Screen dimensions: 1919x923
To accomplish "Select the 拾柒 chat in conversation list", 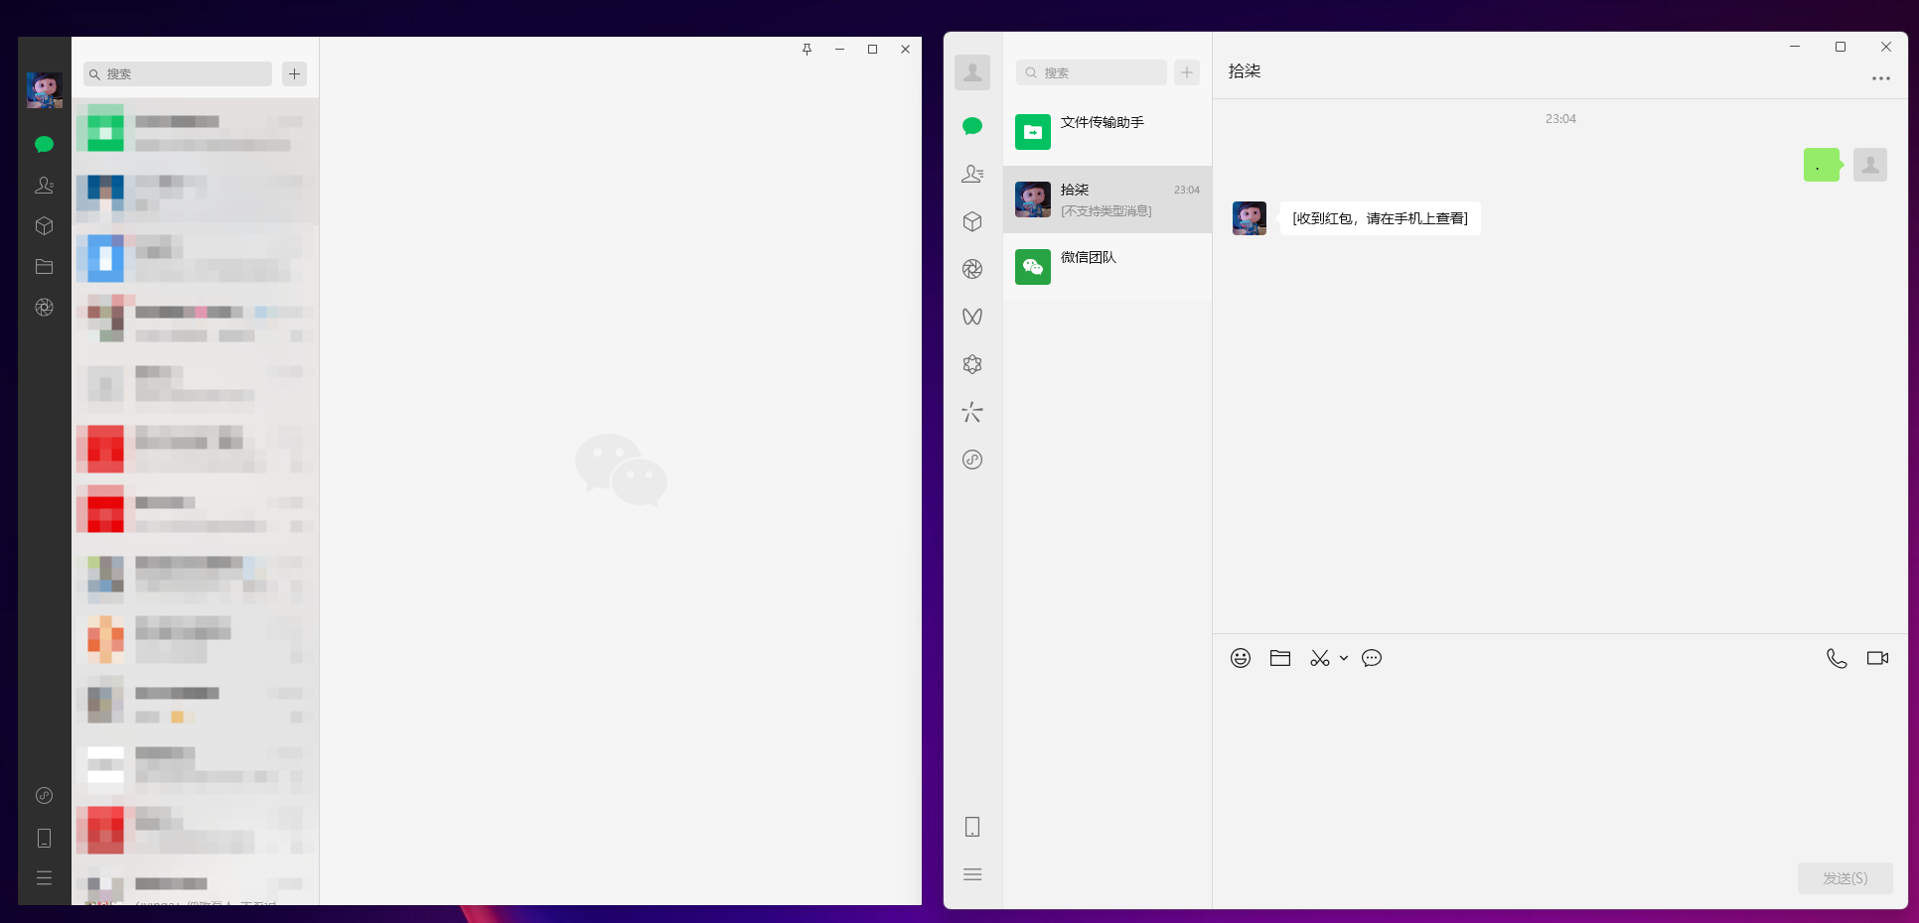I will [x=1107, y=199].
